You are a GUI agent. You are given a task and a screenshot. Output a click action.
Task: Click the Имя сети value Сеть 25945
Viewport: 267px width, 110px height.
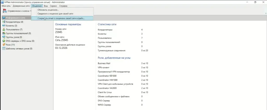point(62,40)
